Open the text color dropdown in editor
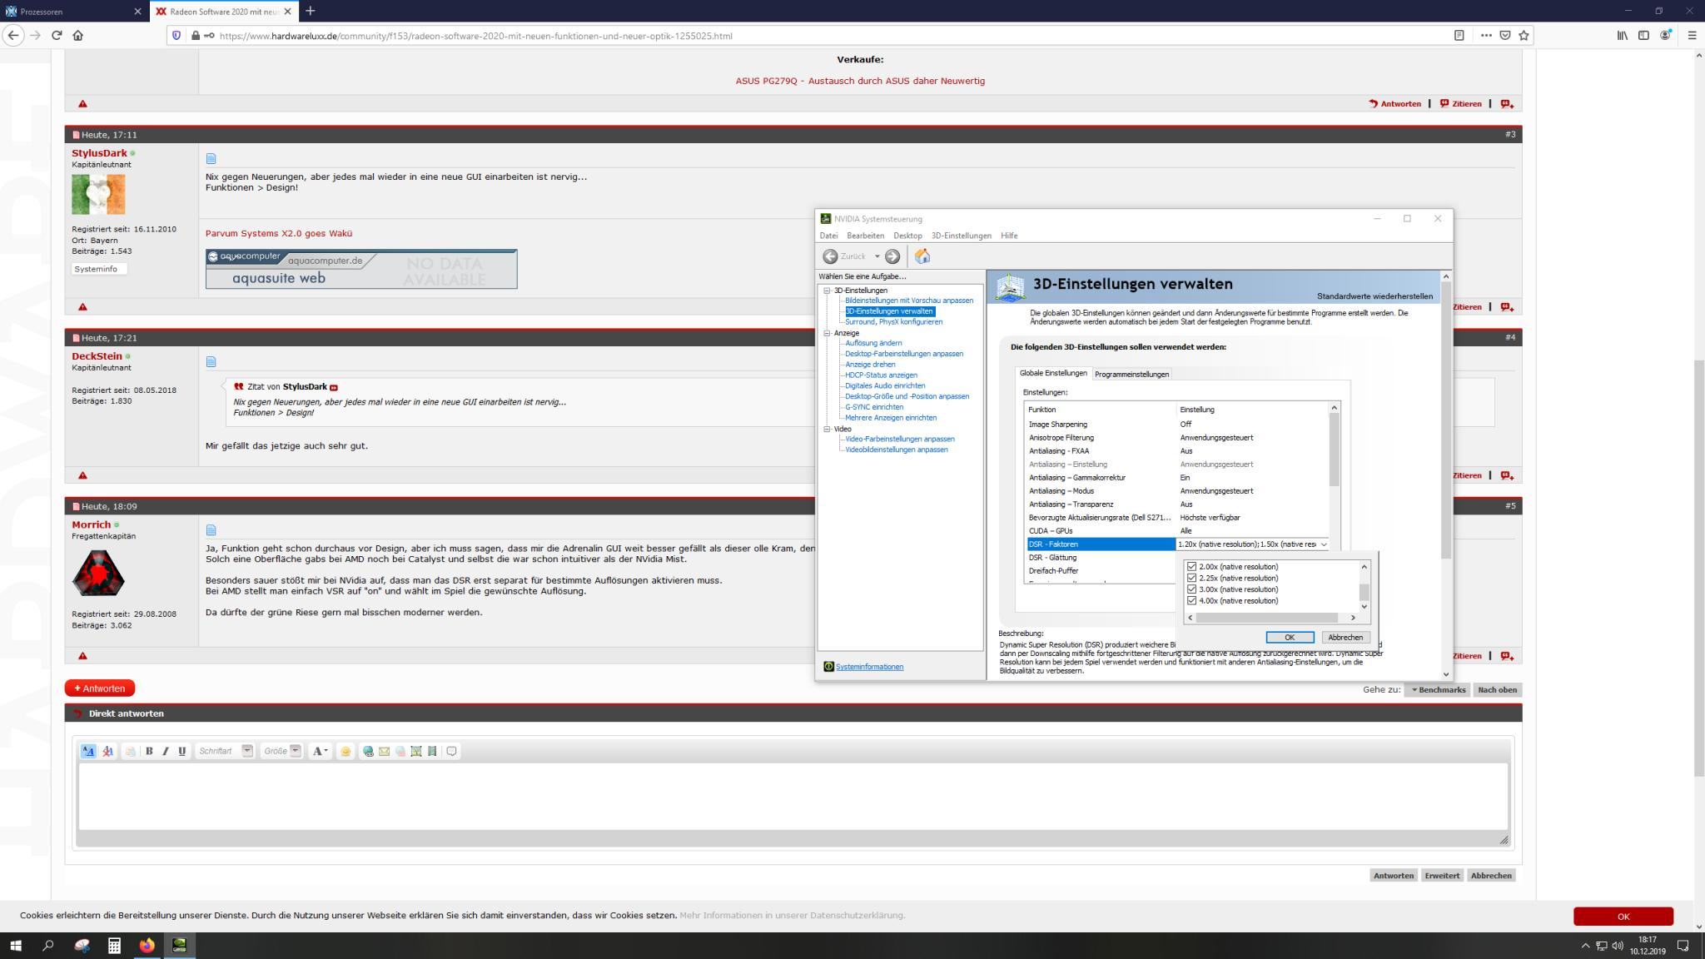This screenshot has height=959, width=1705. [x=320, y=751]
